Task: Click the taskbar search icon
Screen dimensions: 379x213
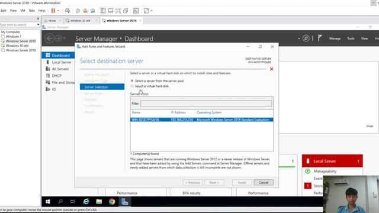Action: (60, 201)
